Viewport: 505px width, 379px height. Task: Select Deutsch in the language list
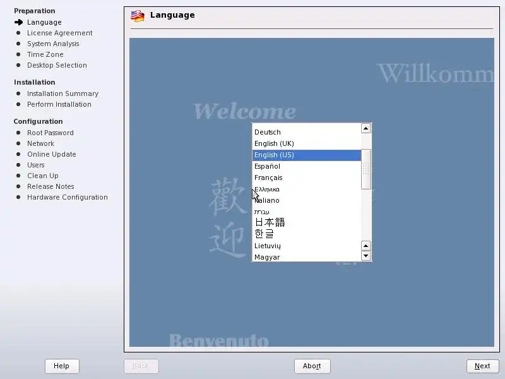tap(307, 132)
